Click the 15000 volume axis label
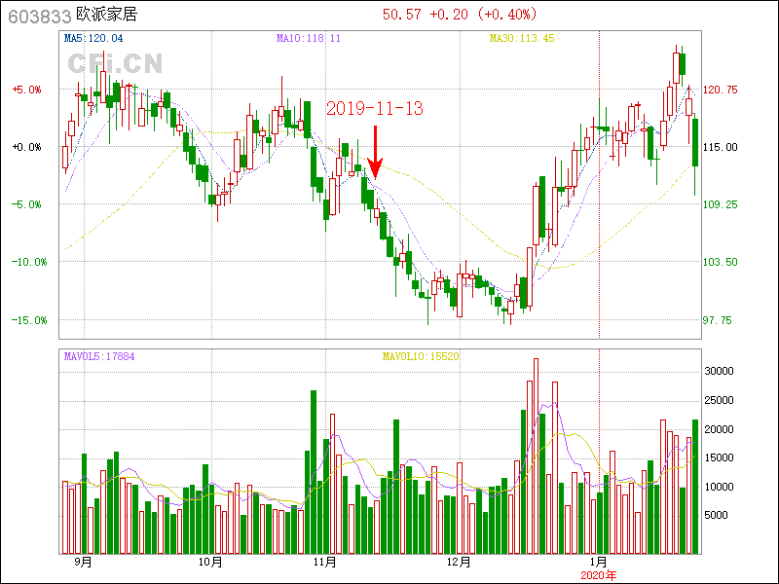779x584 pixels. (719, 457)
